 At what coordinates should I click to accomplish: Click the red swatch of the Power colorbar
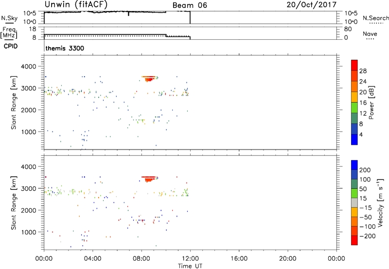click(354, 64)
